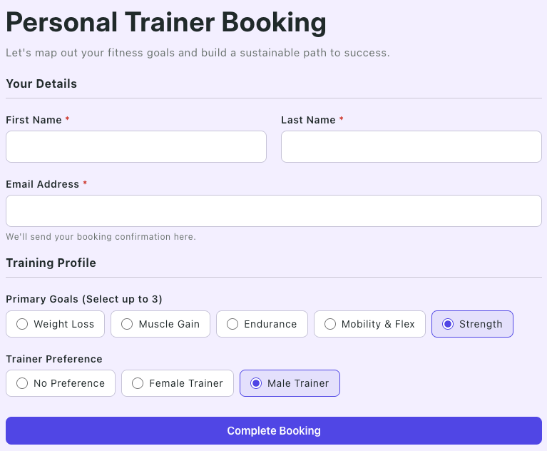Viewport: 547px width, 451px height.
Task: Click the 'Primary Goals (Select up to 3)' label
Action: (x=84, y=299)
